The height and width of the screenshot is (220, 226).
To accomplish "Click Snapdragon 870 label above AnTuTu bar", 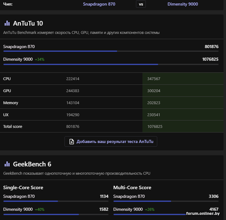I will pyautogui.click(x=19, y=47).
